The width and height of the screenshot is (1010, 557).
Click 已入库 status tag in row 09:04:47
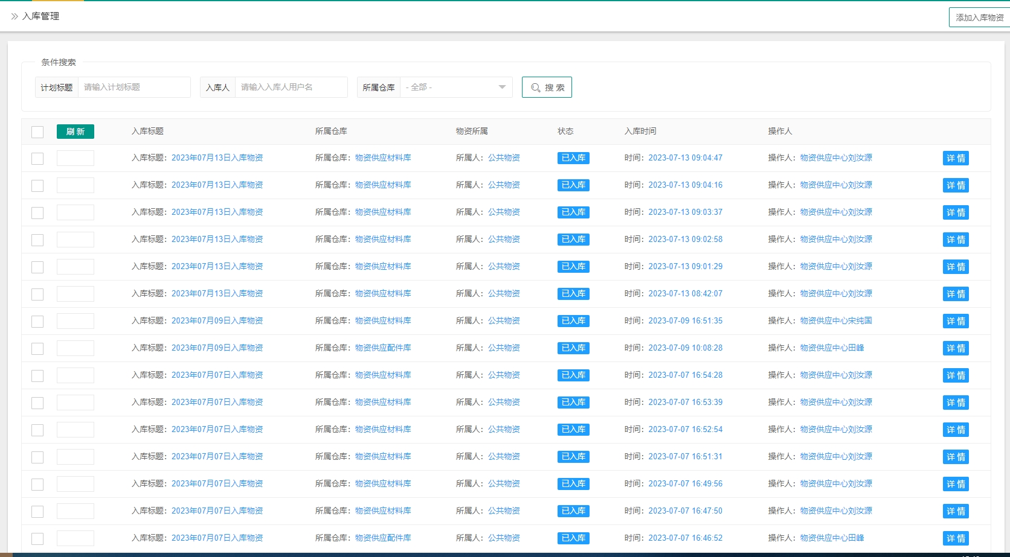[573, 158]
